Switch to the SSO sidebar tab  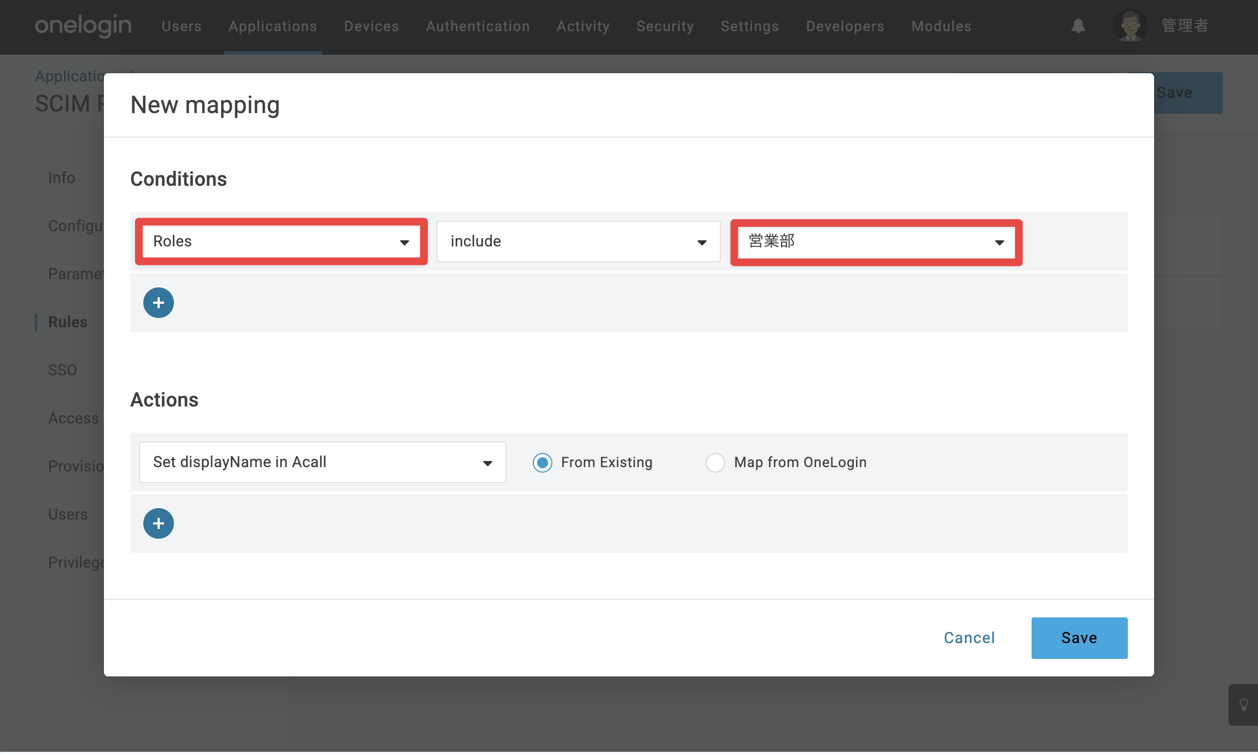click(62, 370)
